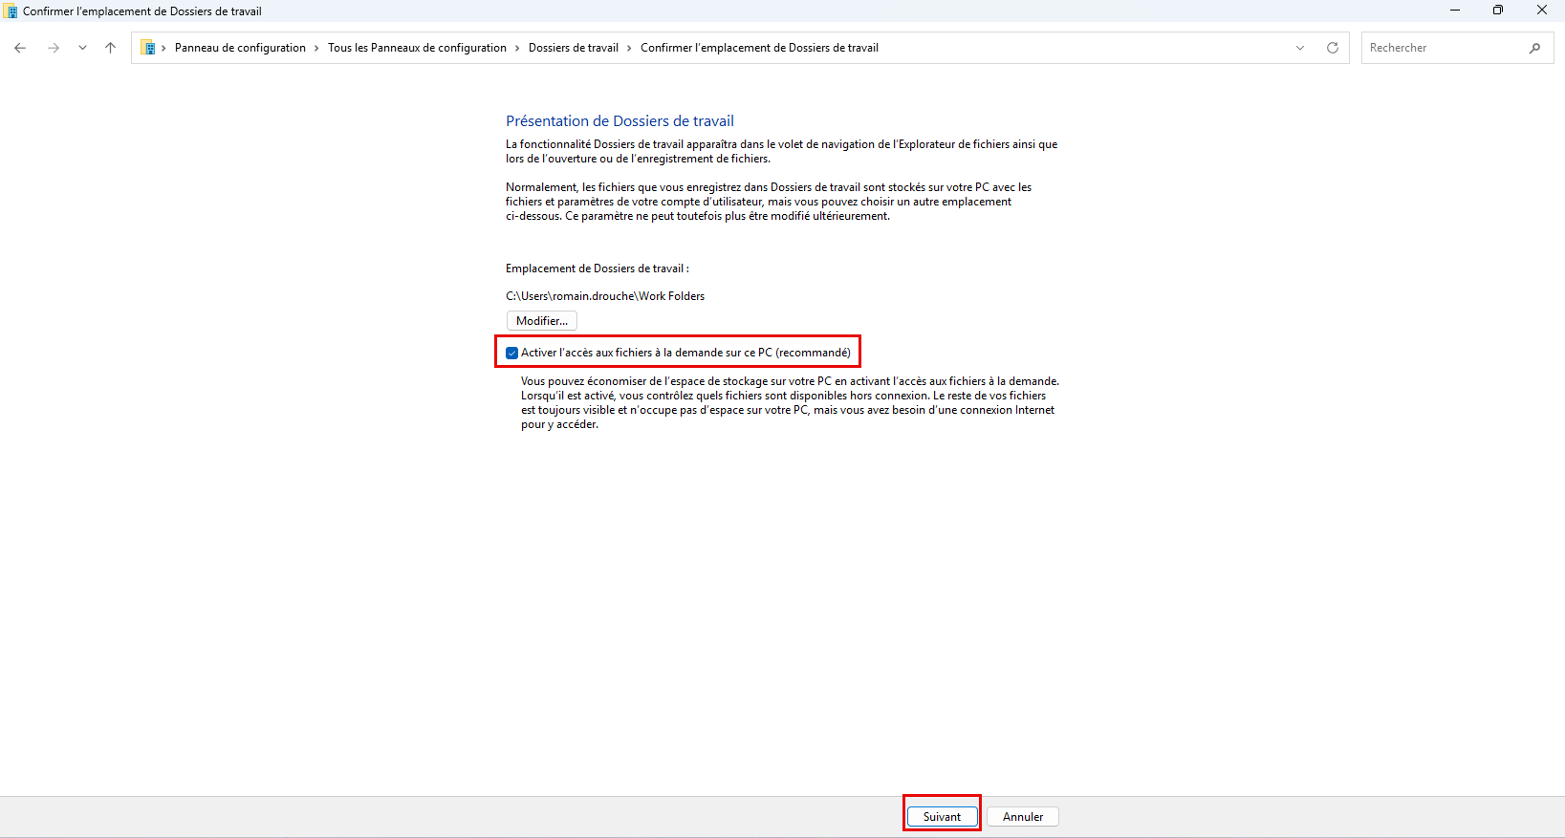Toggle on-demand file access checkbox
This screenshot has height=838, width=1565.
[x=512, y=353]
